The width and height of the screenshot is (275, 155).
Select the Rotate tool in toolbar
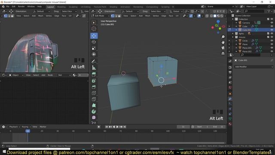(x=94, y=42)
